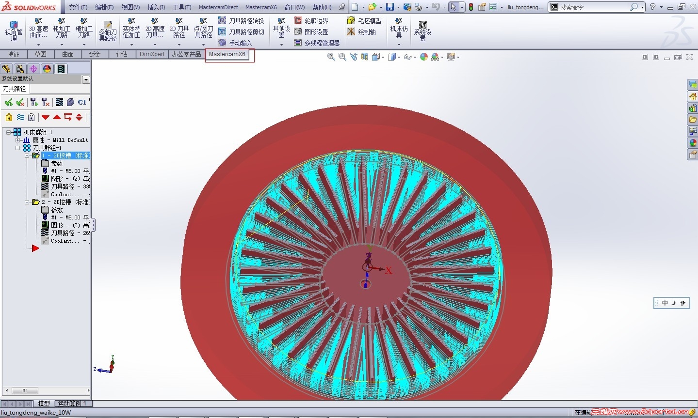Regenerate all selected operations icon
Screen dimensions: 698x418
point(34,102)
